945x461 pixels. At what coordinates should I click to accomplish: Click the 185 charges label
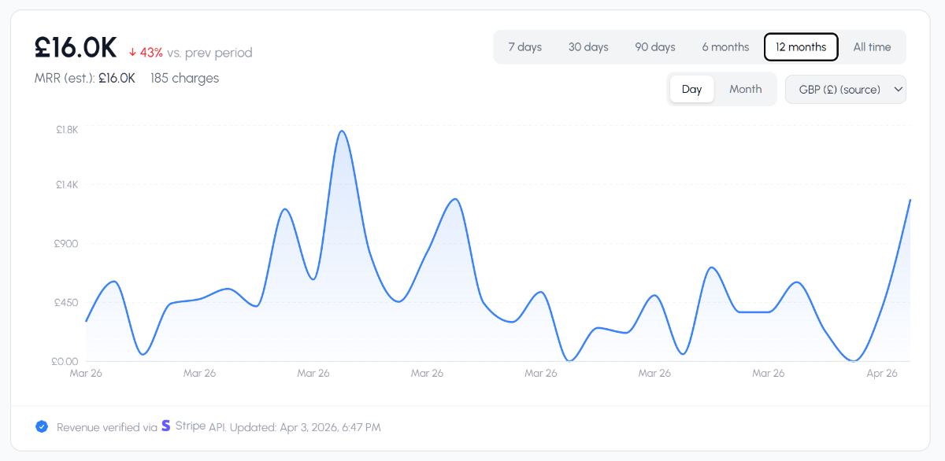coord(184,78)
